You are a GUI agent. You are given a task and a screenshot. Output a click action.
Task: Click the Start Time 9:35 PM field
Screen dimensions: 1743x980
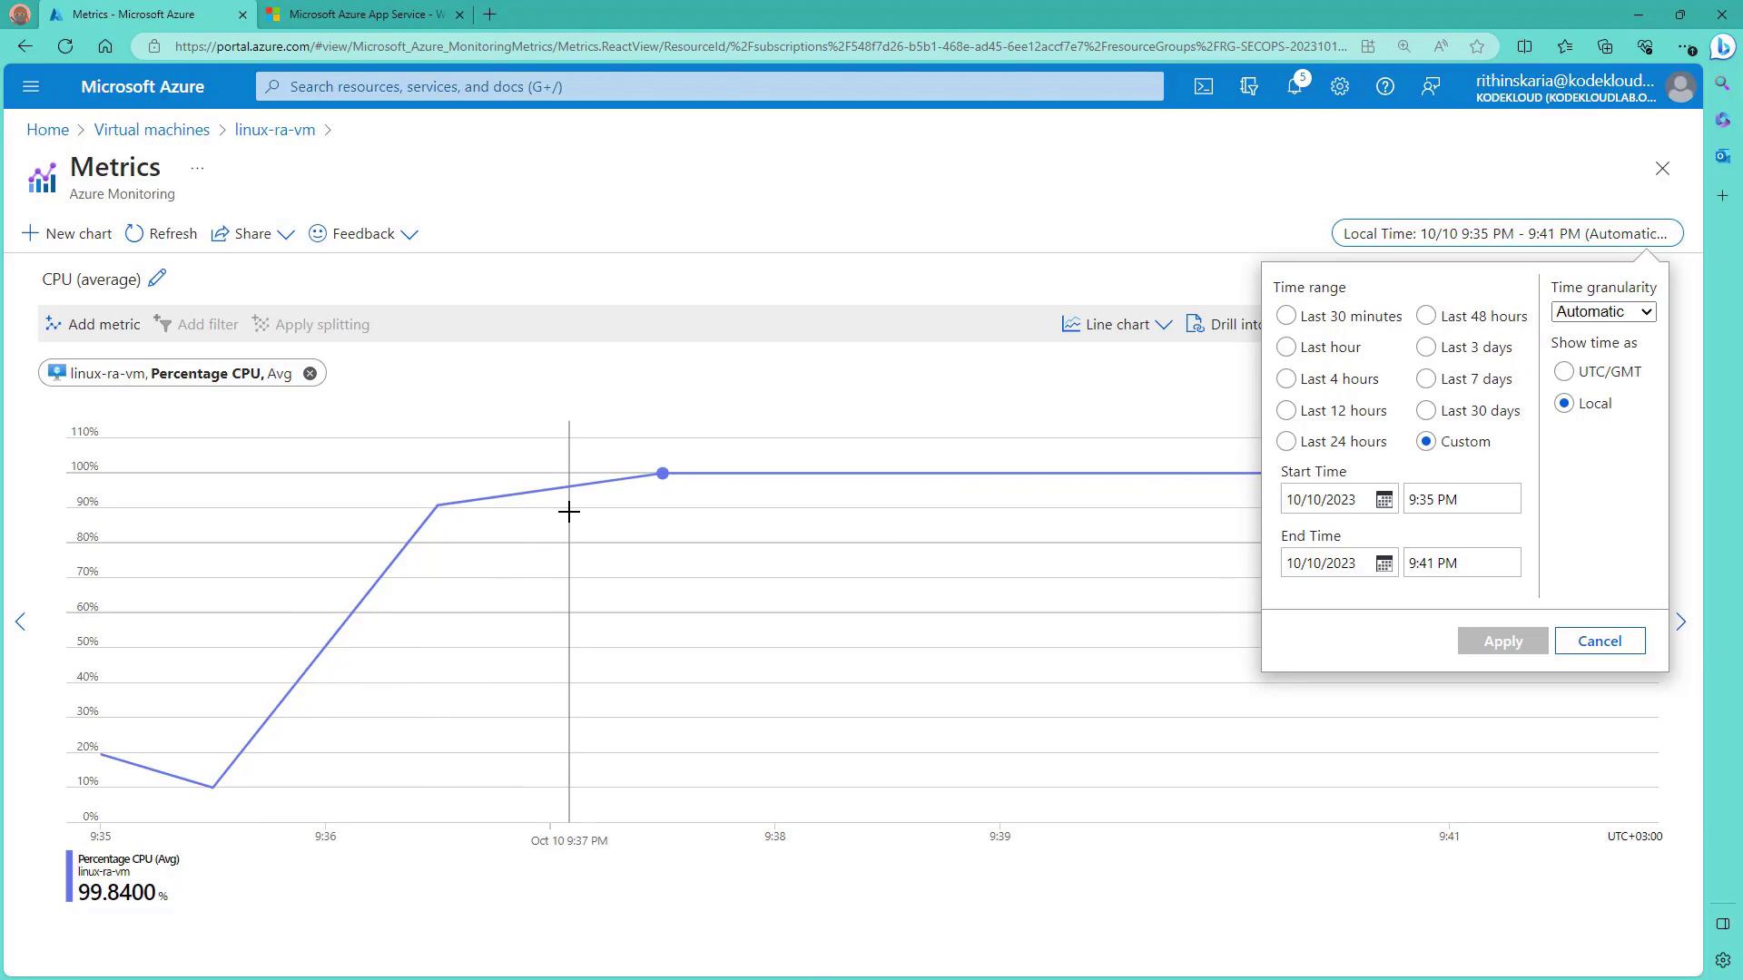pyautogui.click(x=1461, y=499)
